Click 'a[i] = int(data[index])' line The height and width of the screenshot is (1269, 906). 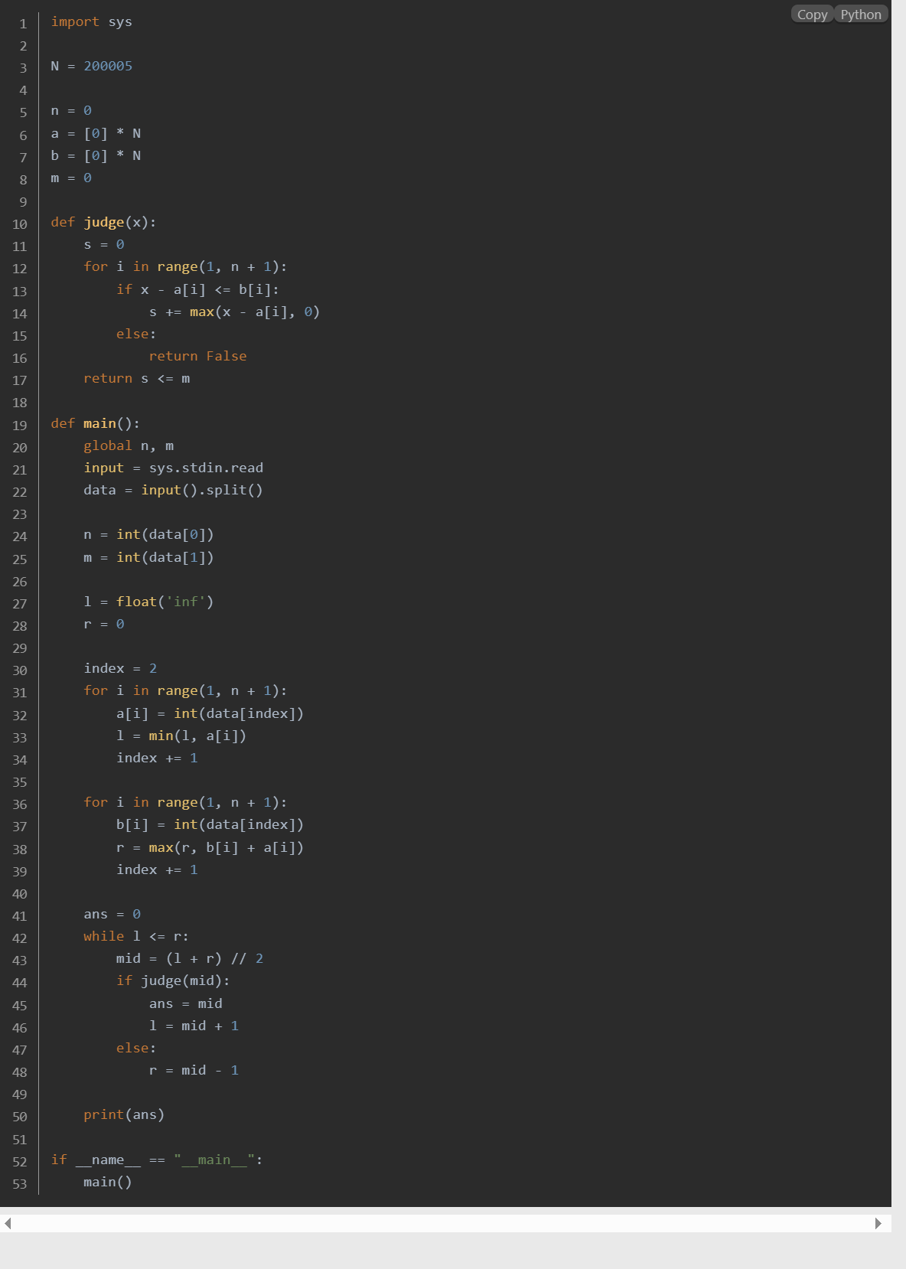point(210,713)
